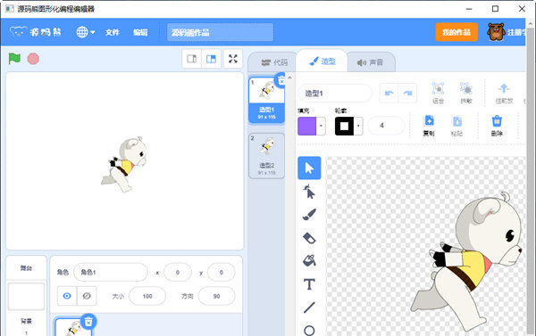
Task: Click the outline width field showing 4
Action: (386, 126)
